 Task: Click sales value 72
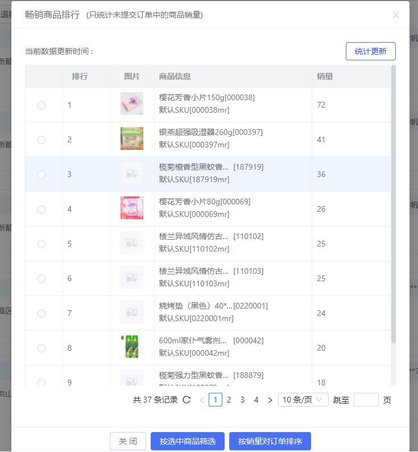pyautogui.click(x=321, y=105)
